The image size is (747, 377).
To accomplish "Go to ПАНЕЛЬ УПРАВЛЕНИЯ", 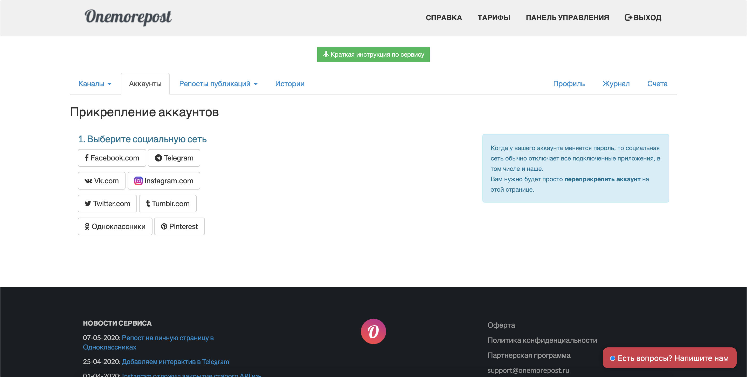I will [567, 18].
